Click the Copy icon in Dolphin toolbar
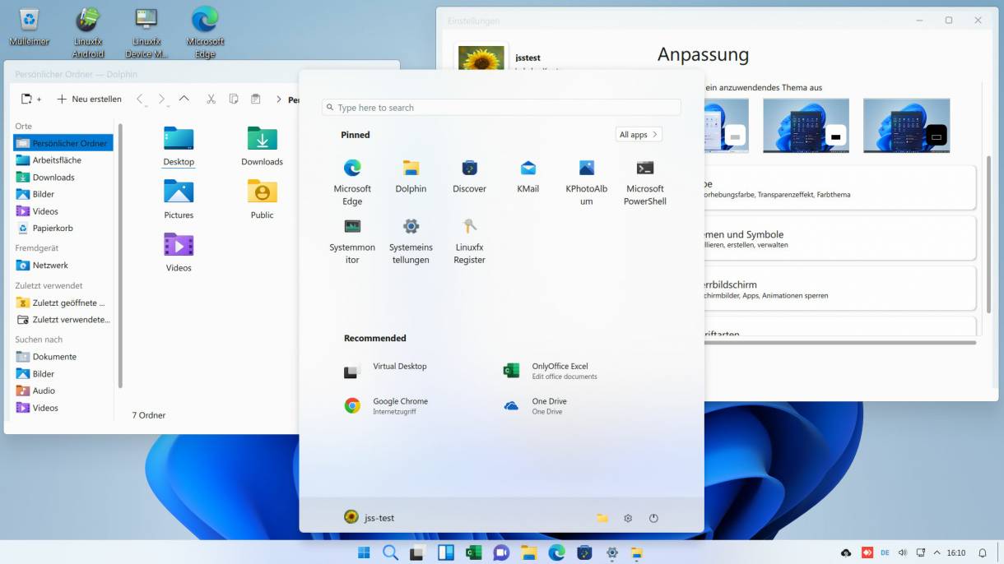Screen dimensions: 1004x564 233,99
